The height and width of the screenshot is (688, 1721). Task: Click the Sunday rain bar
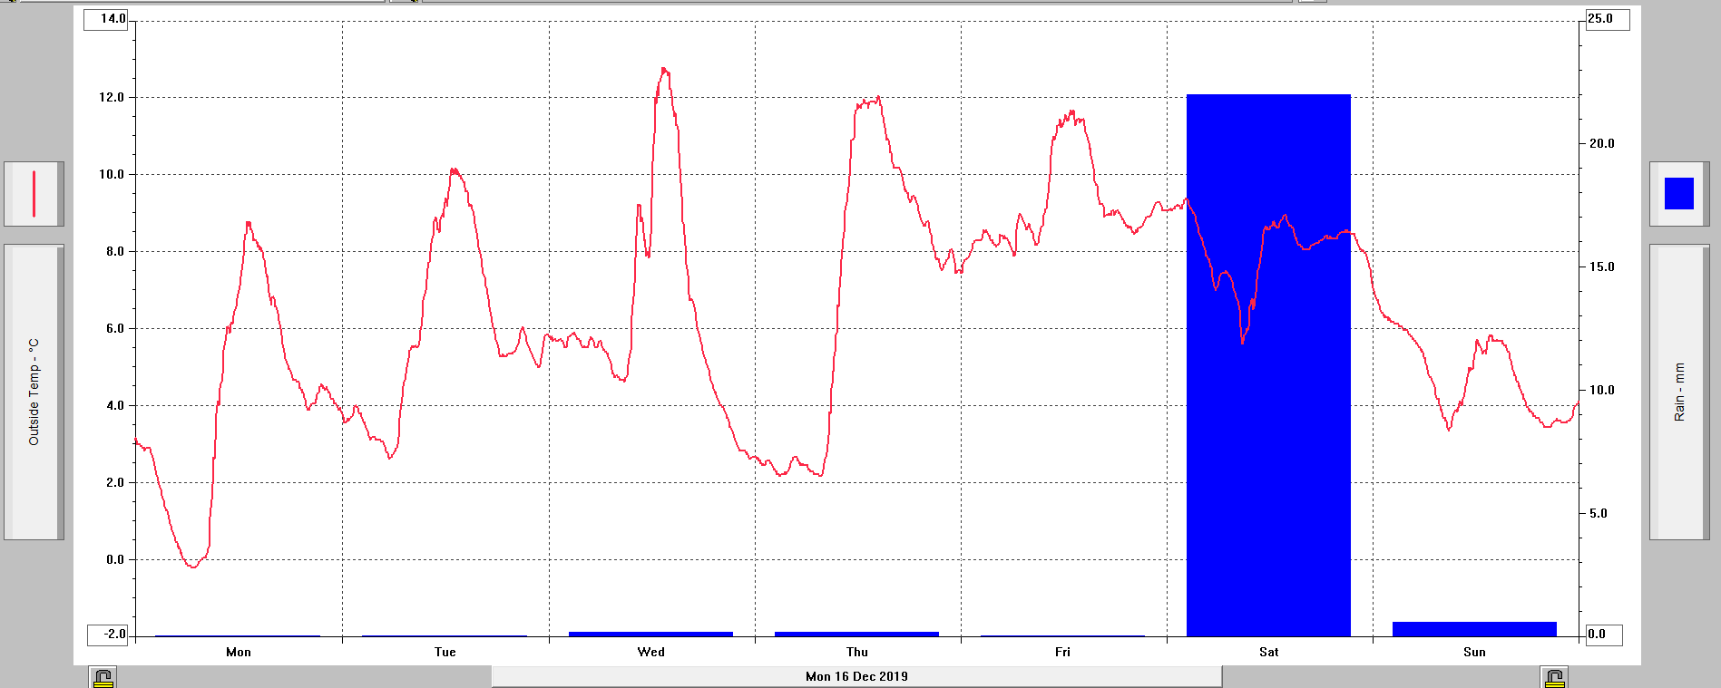1474,629
